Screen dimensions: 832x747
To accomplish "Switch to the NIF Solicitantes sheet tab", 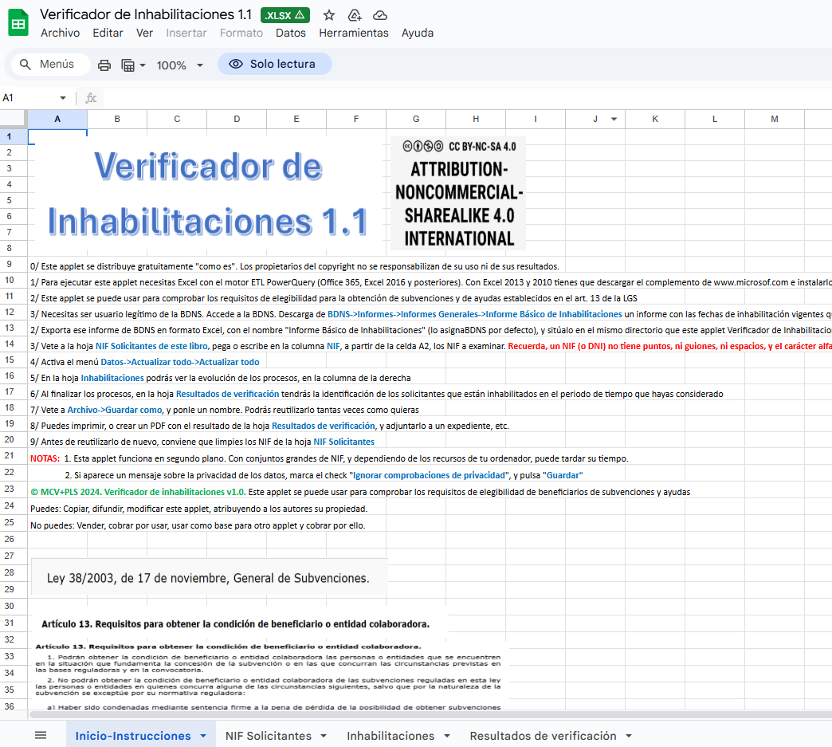I will coord(268,736).
